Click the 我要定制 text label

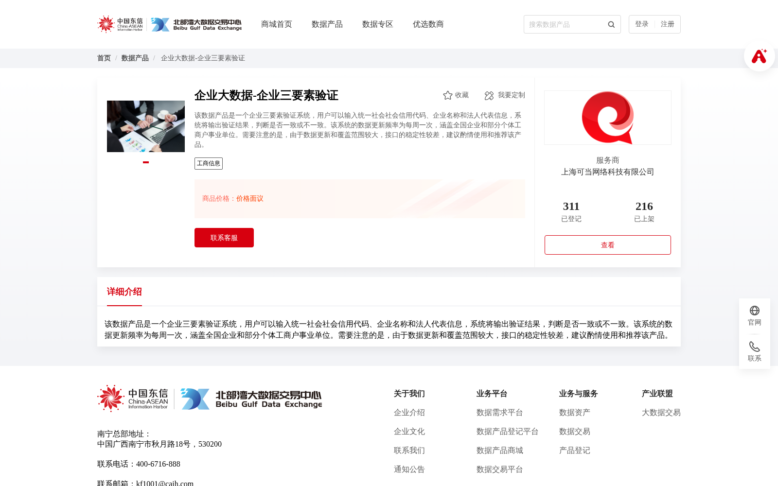click(x=512, y=95)
